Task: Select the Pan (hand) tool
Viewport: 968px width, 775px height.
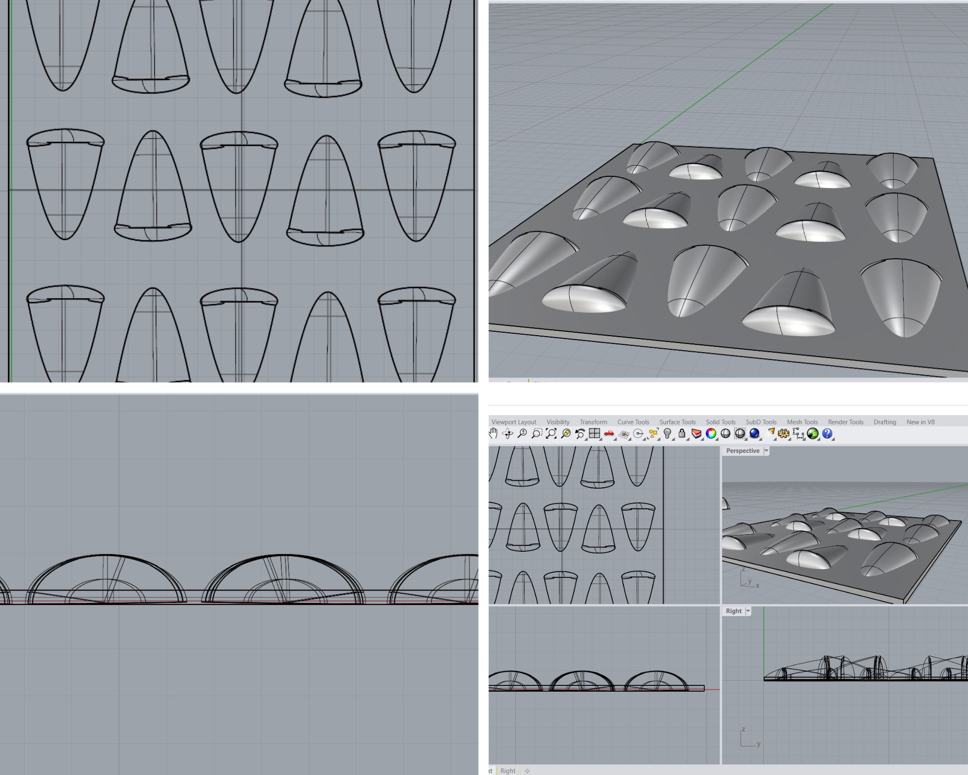Action: [493, 434]
